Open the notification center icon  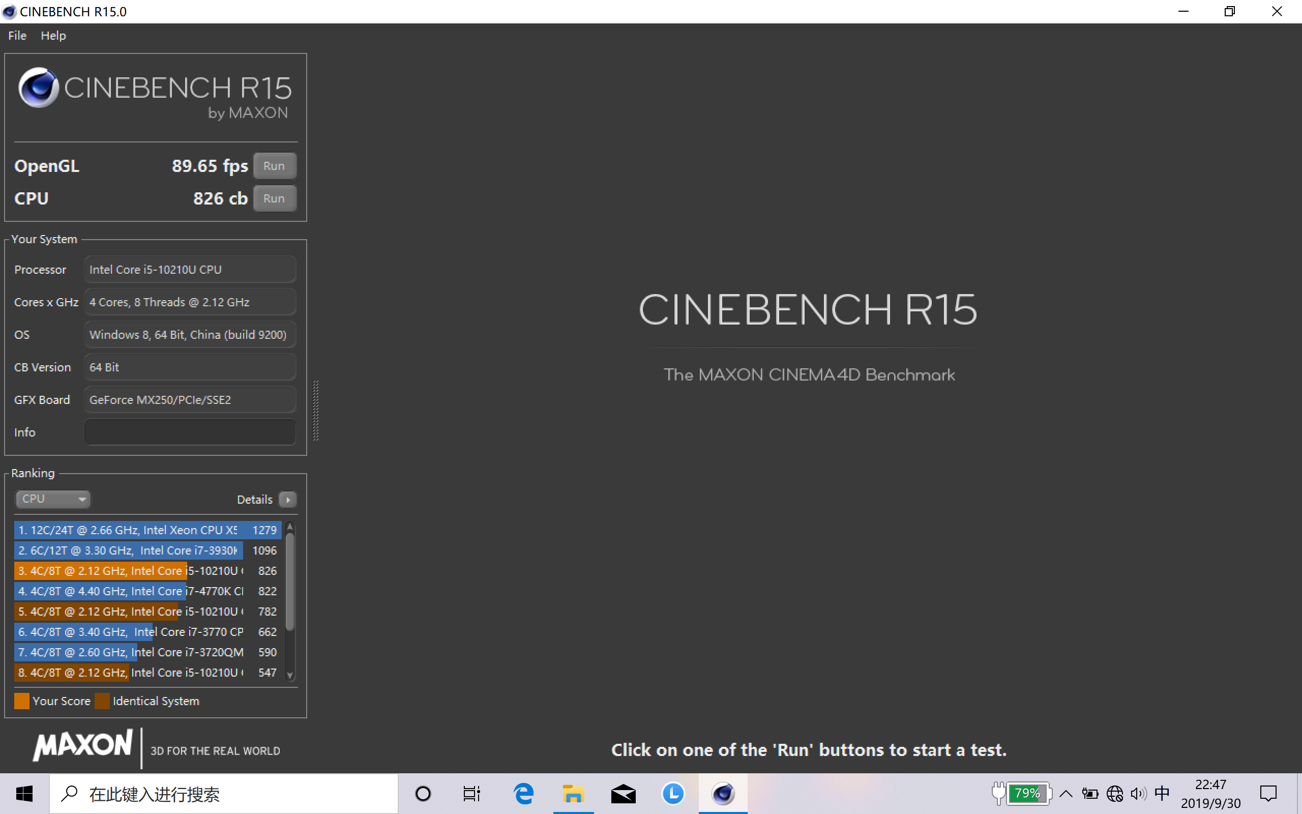[x=1268, y=794]
